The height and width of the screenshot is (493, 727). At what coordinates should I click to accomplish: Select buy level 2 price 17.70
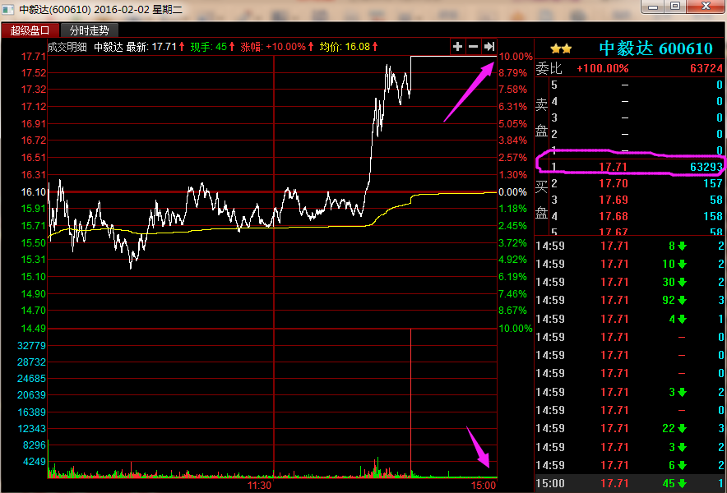pyautogui.click(x=614, y=183)
